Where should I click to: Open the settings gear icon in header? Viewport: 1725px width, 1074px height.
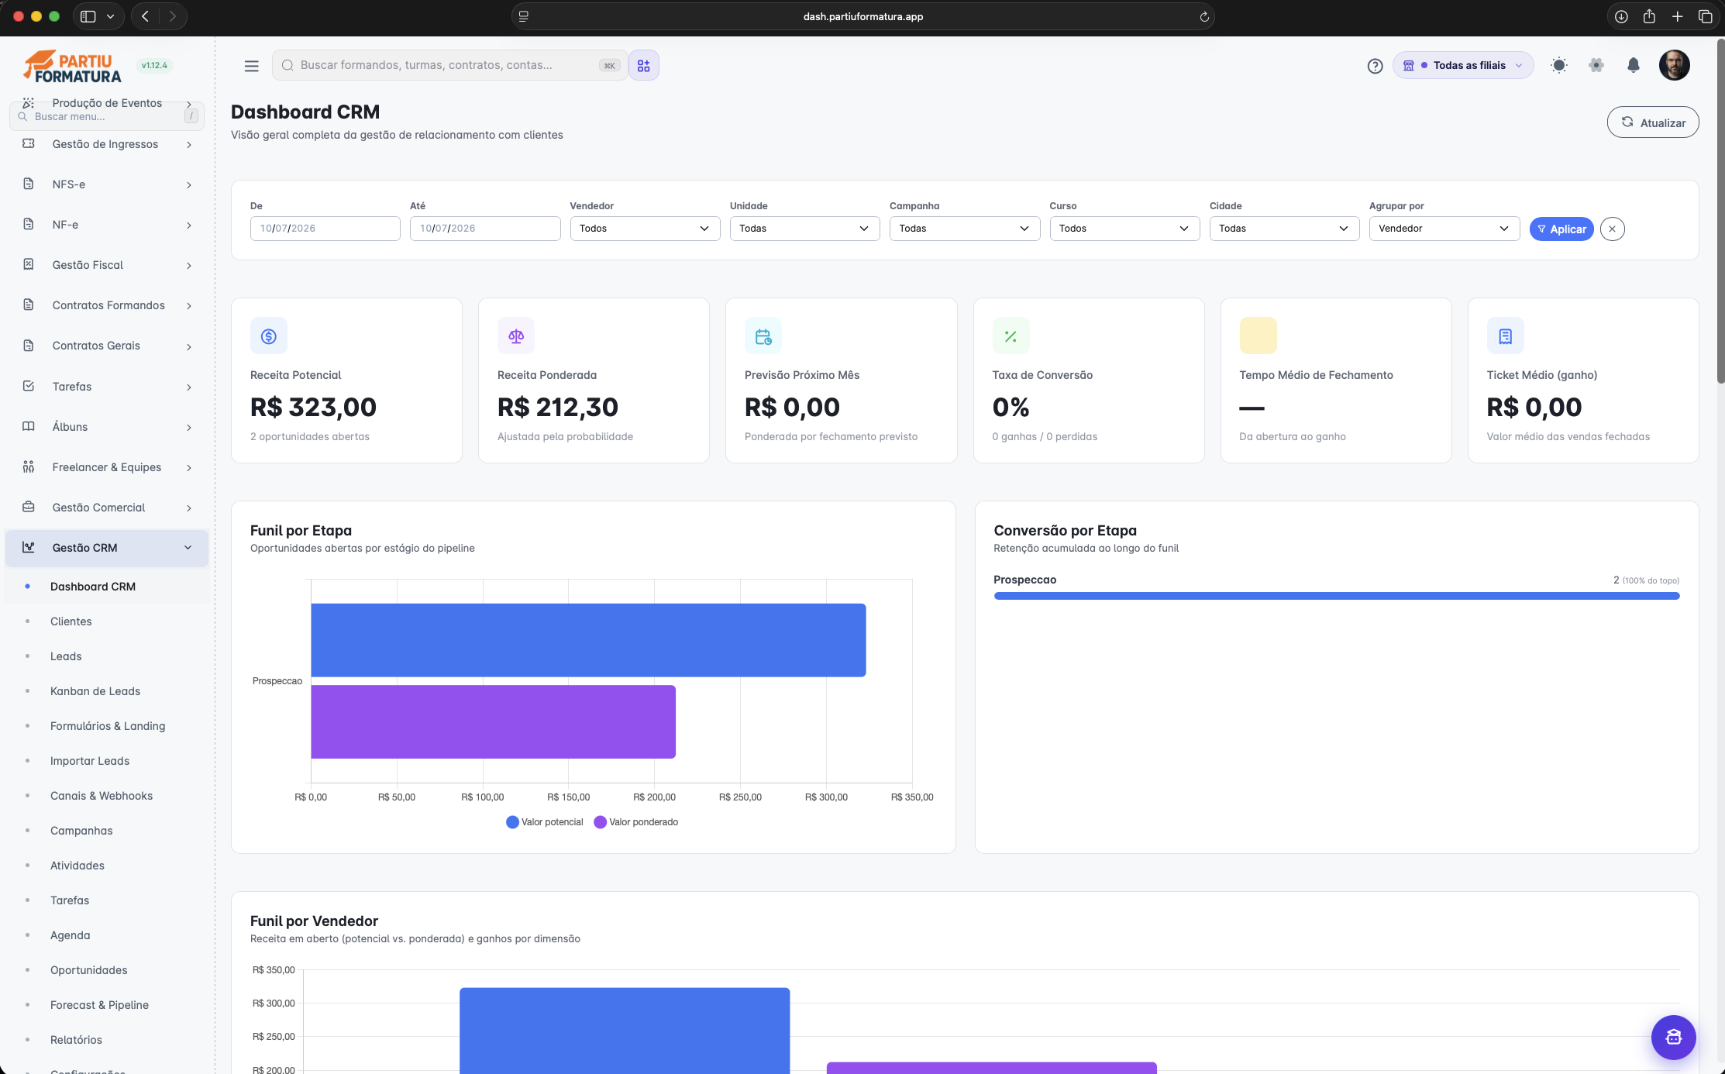pos(1596,65)
